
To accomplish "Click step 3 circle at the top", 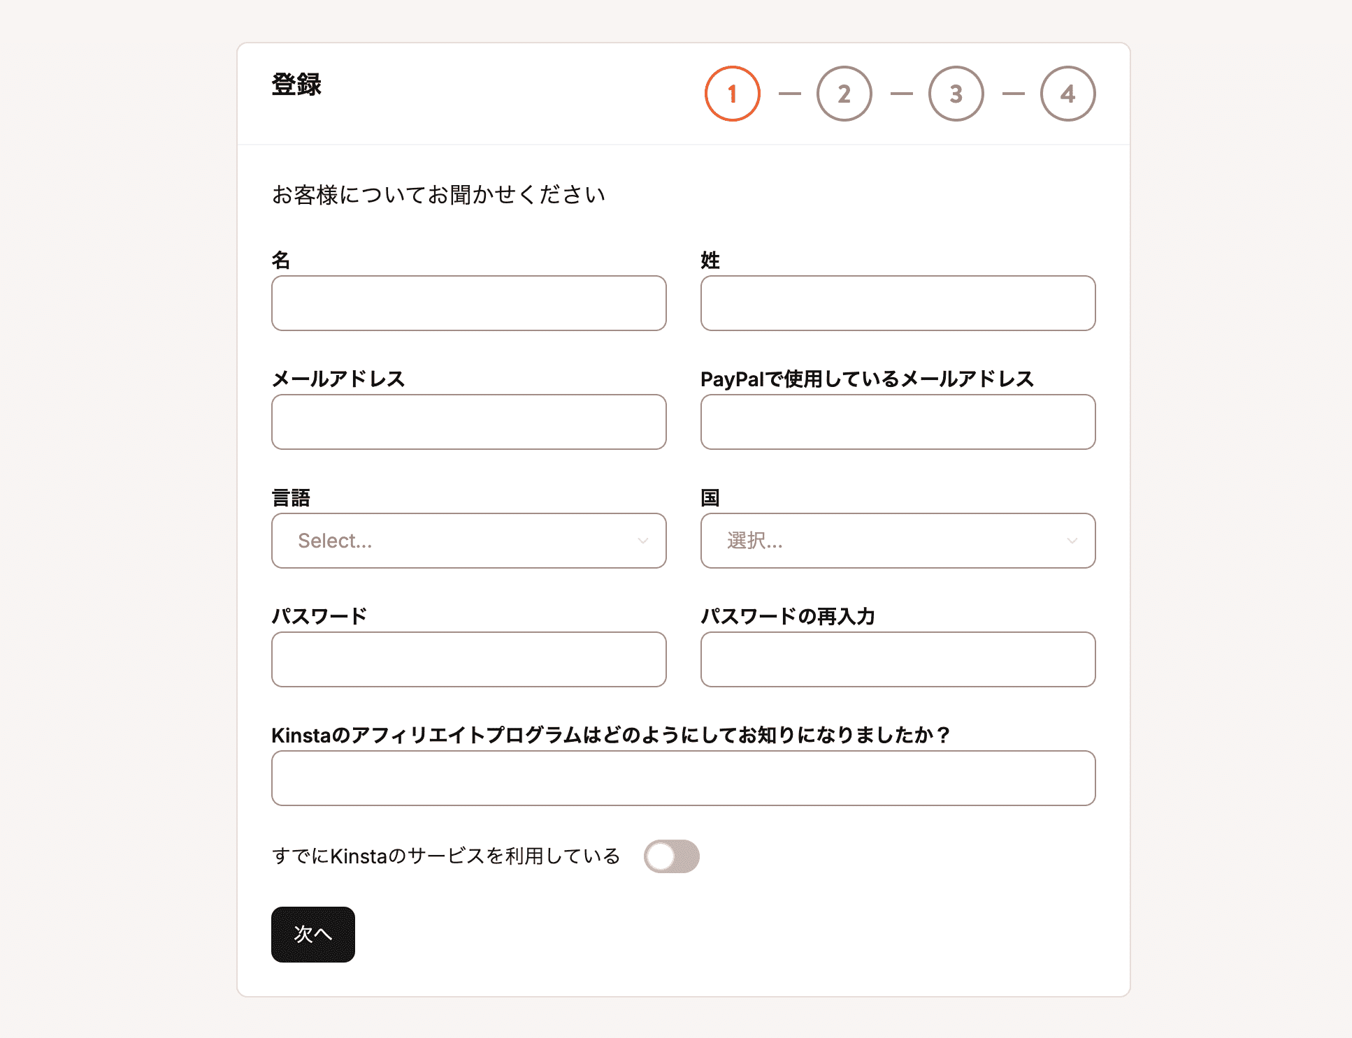I will tap(956, 93).
